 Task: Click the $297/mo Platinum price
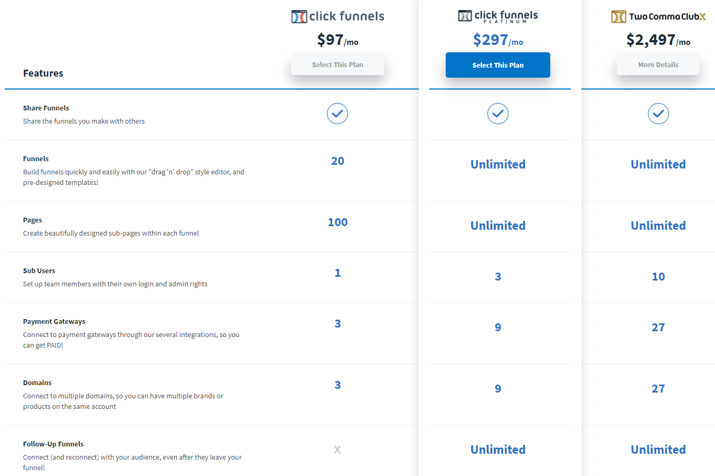pos(497,40)
